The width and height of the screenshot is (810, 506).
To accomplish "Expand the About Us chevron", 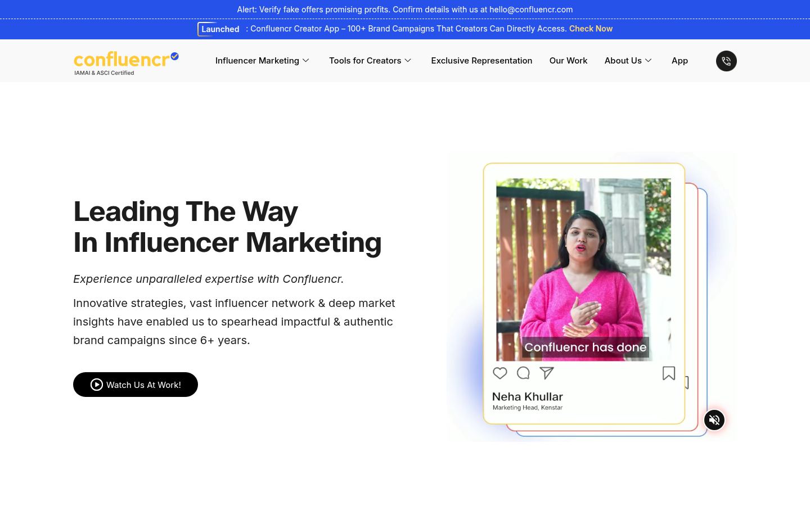I will pyautogui.click(x=648, y=61).
